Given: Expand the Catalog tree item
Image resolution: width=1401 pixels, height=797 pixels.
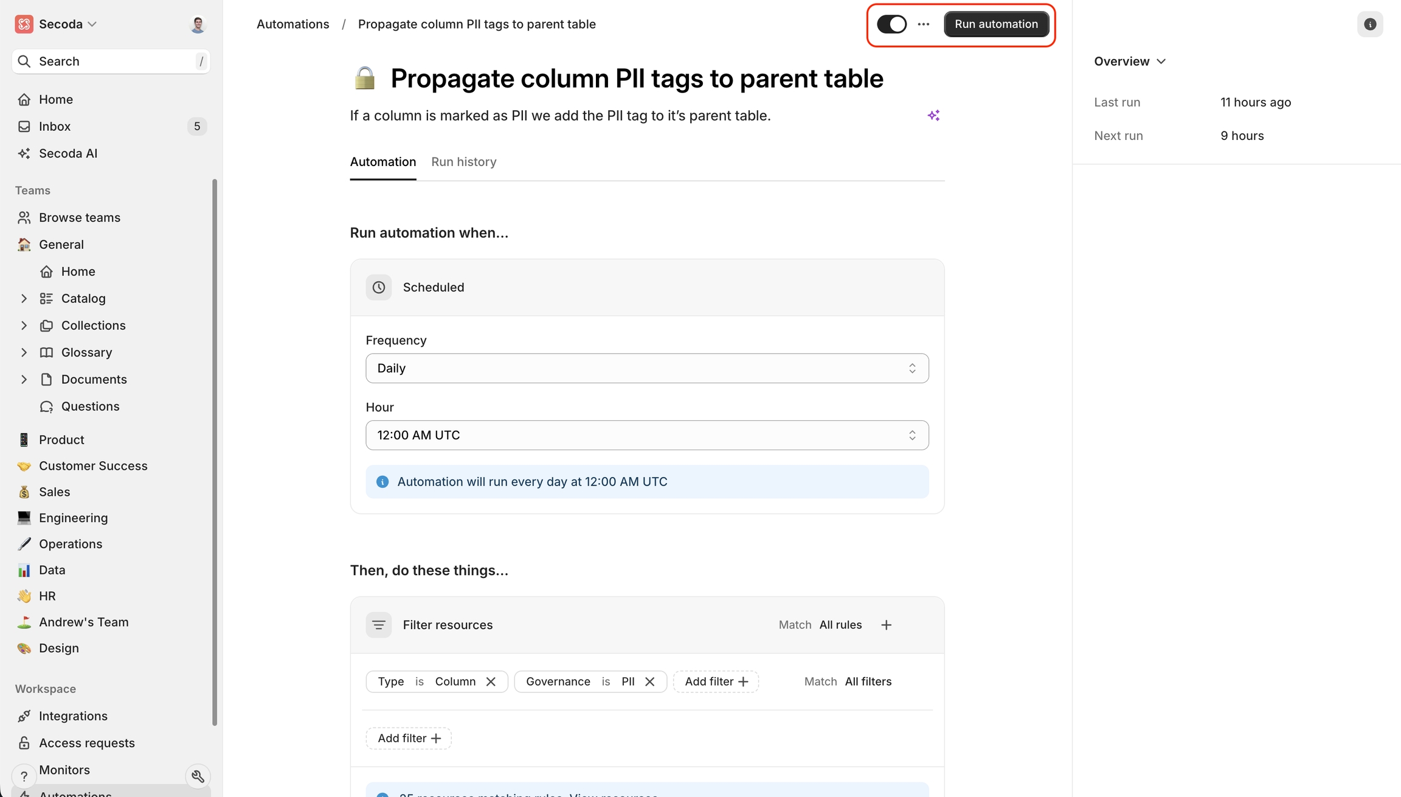Looking at the screenshot, I should point(24,298).
